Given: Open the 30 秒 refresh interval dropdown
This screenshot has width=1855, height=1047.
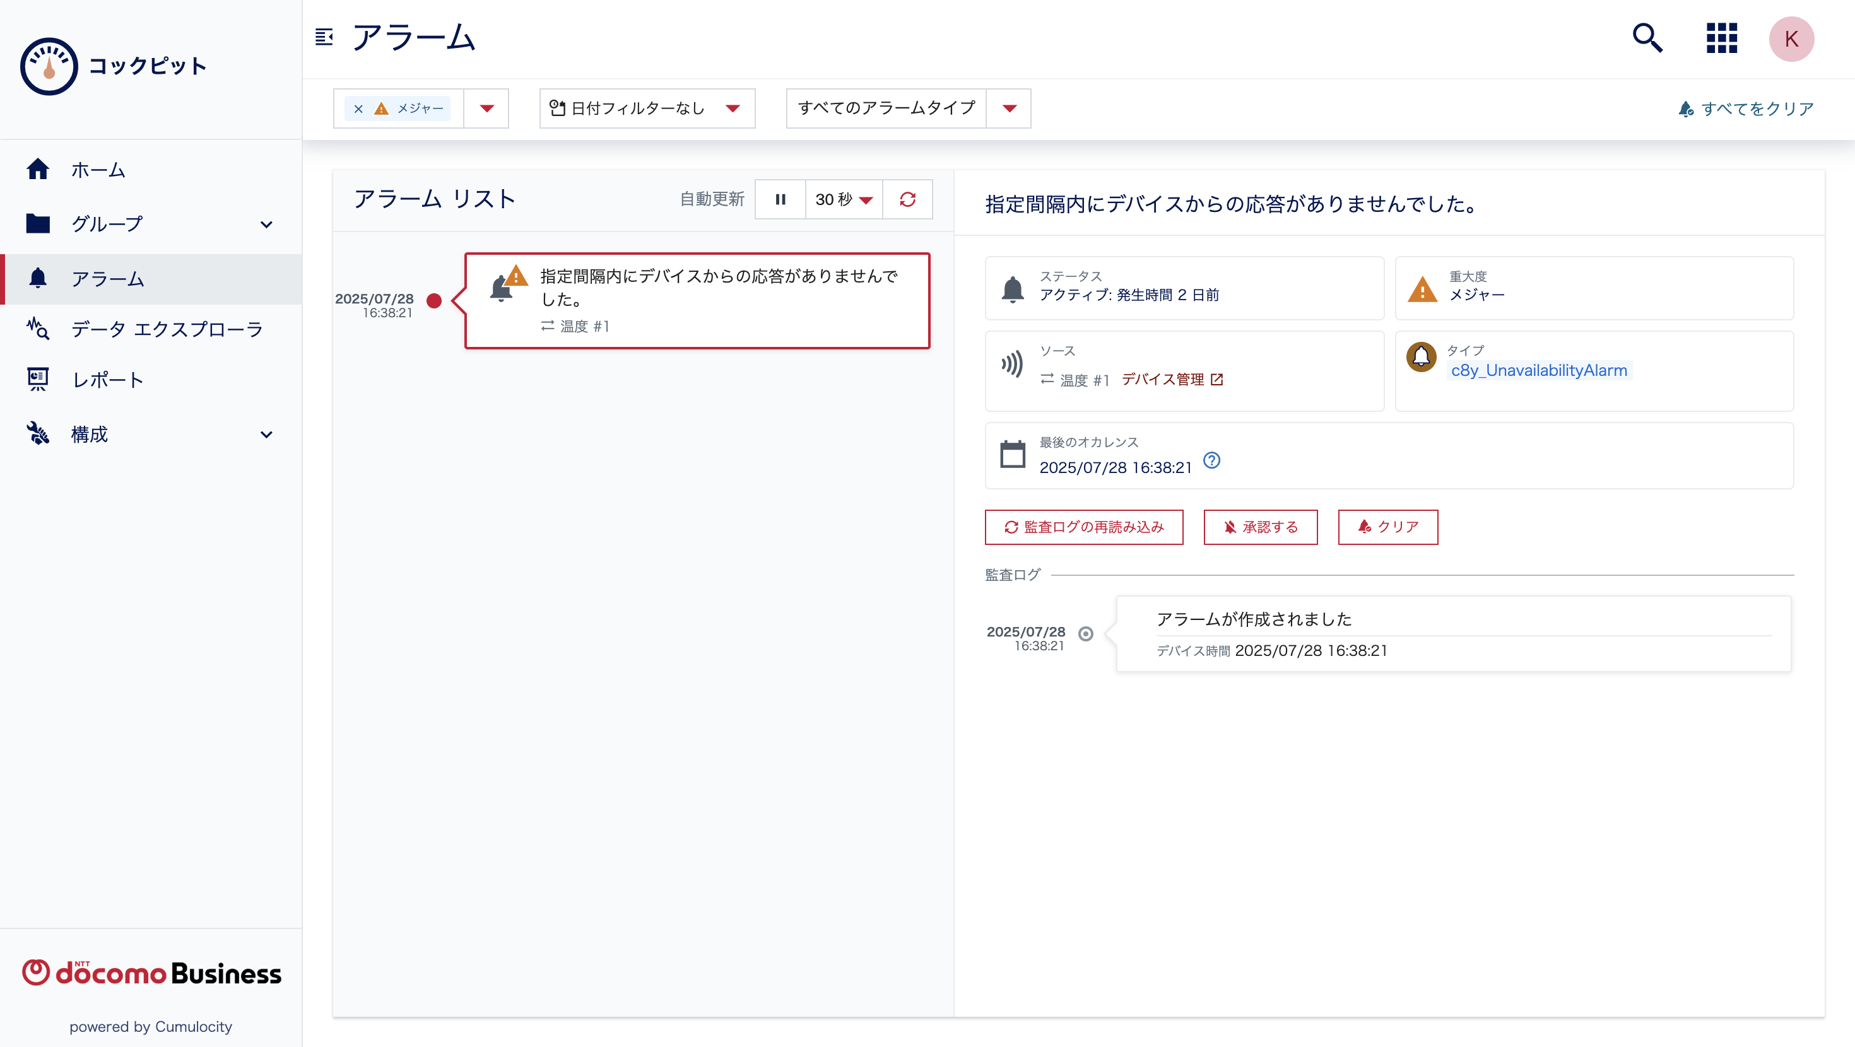Looking at the screenshot, I should tap(844, 199).
